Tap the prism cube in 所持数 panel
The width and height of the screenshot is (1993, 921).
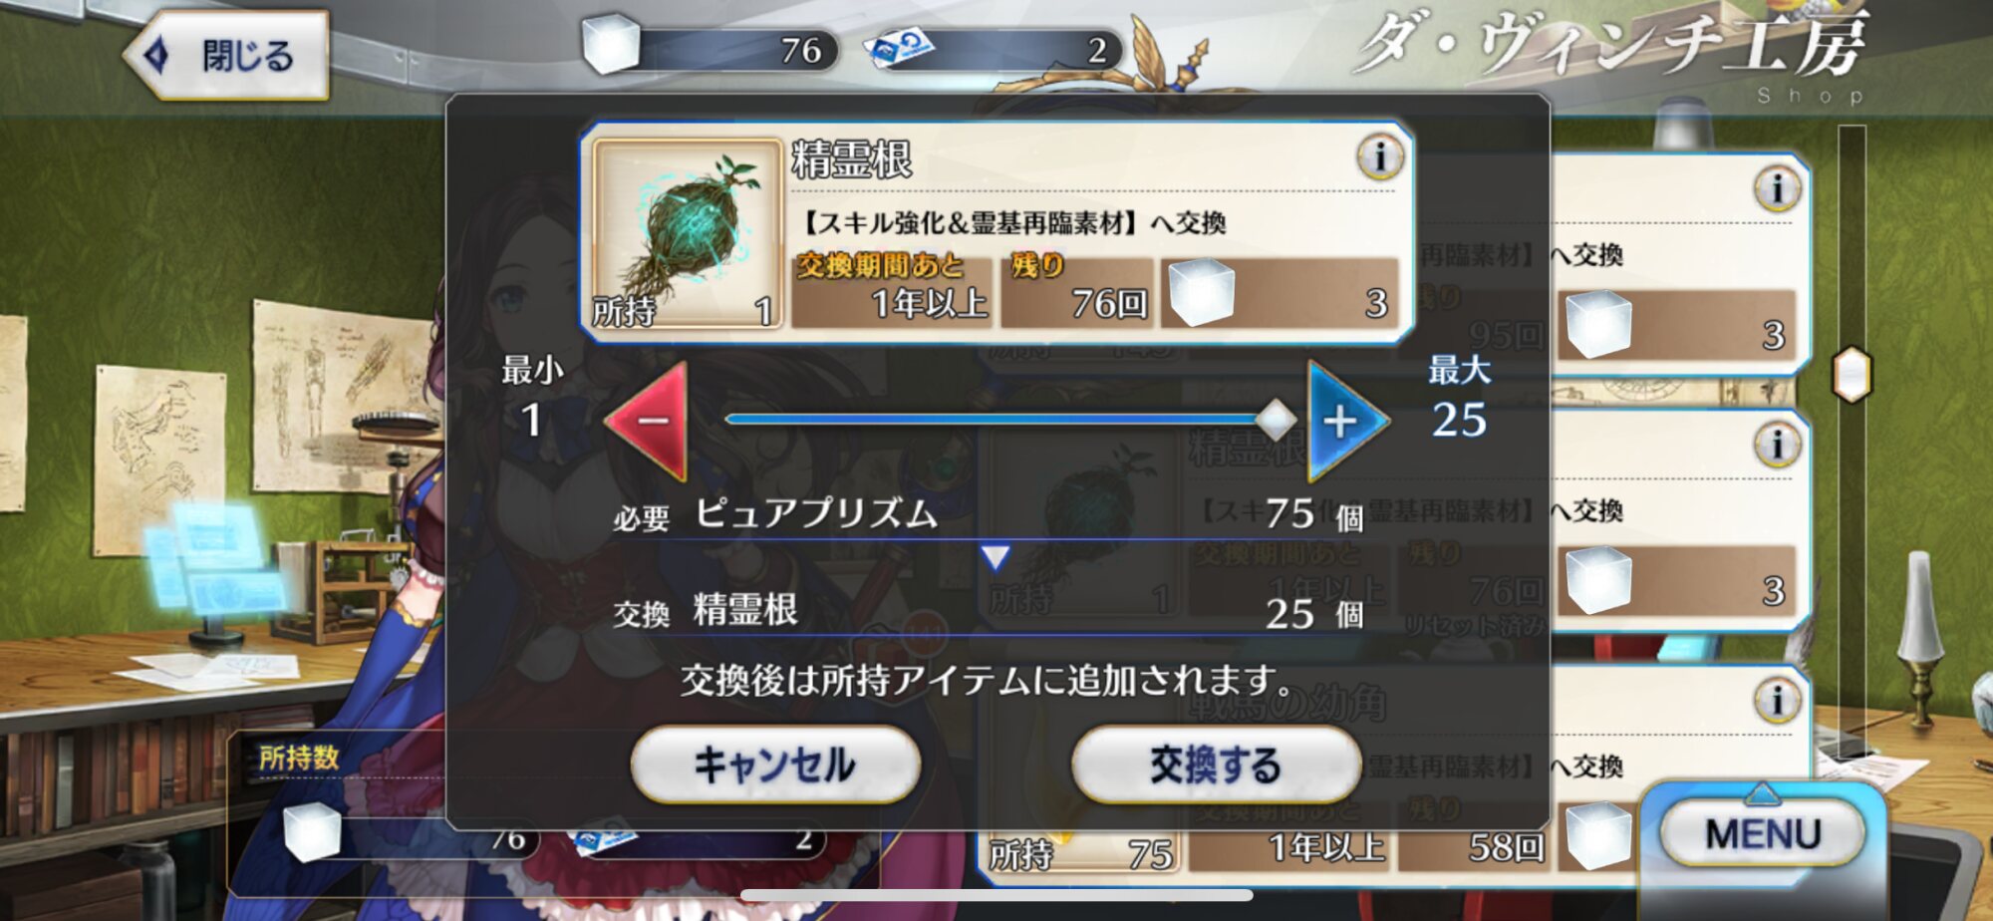click(312, 832)
